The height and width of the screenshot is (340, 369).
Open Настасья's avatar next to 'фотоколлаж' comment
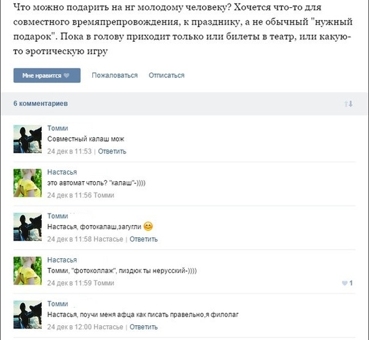pos(28,271)
